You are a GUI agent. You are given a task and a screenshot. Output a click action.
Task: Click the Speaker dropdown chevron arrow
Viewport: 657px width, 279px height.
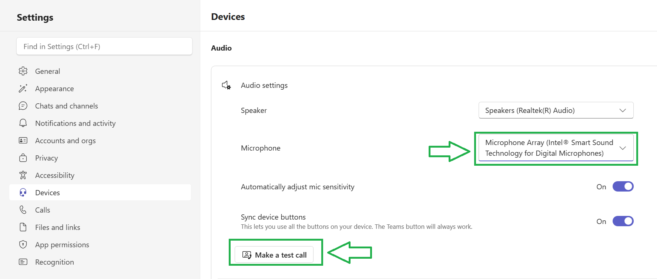(x=623, y=110)
